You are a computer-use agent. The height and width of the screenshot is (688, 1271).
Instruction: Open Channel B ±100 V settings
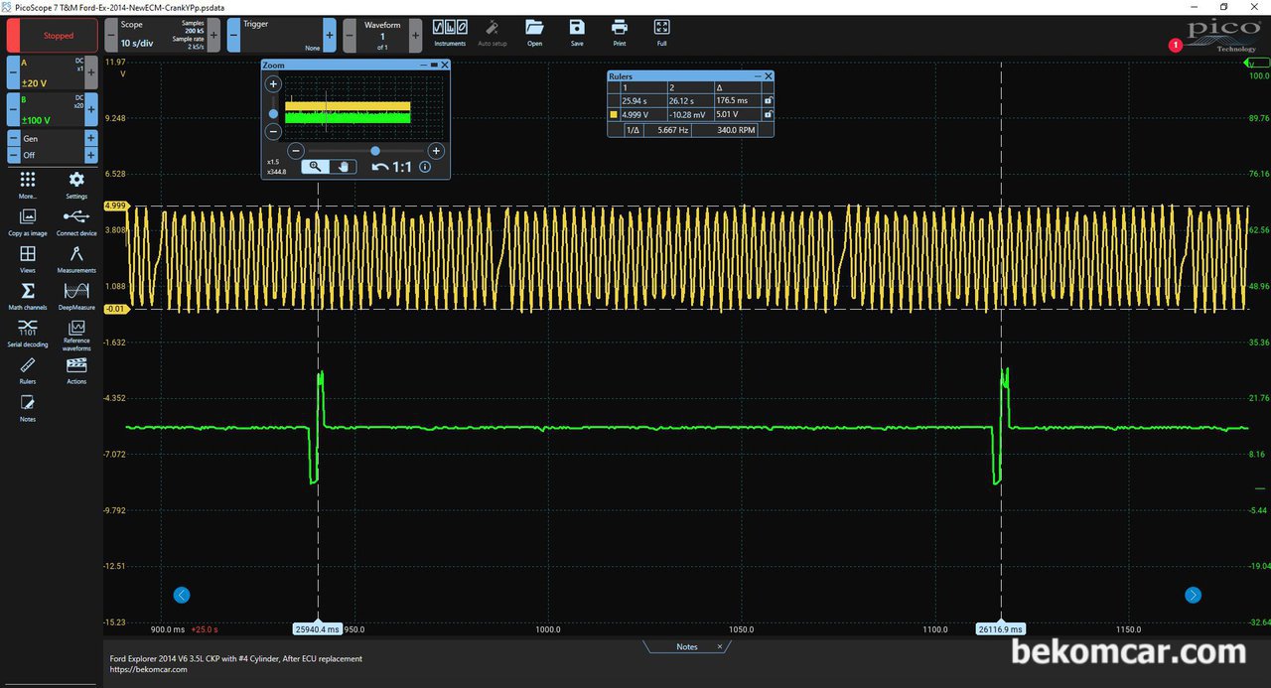click(x=53, y=109)
